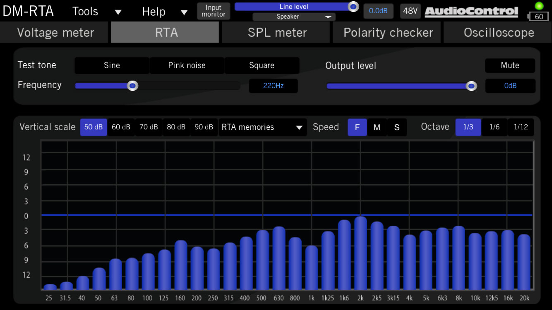Click the 12k5 axis label
Viewport: 552px width, 310px height.
491,298
